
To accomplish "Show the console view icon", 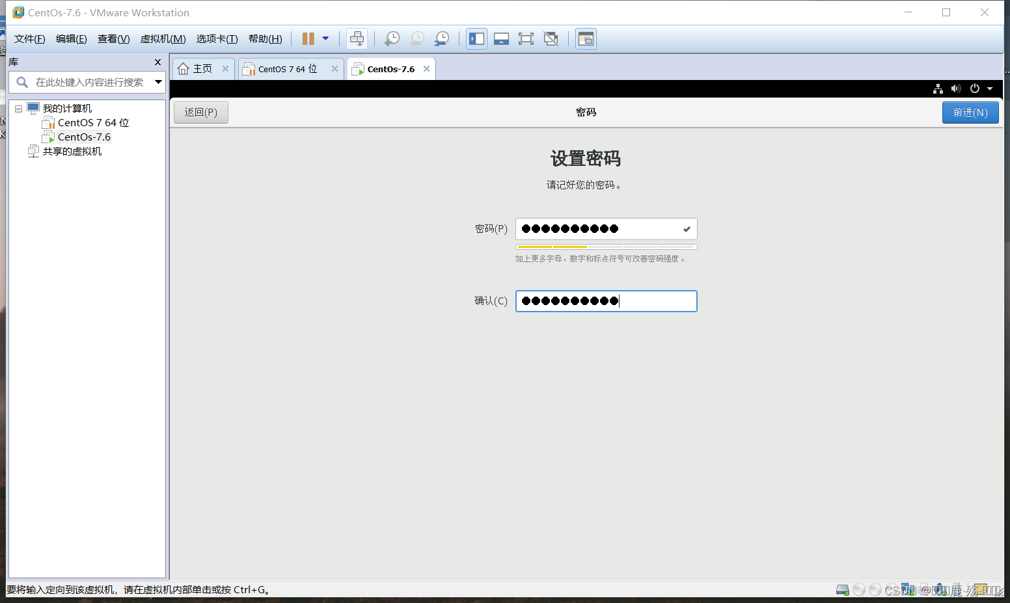I will (x=586, y=39).
